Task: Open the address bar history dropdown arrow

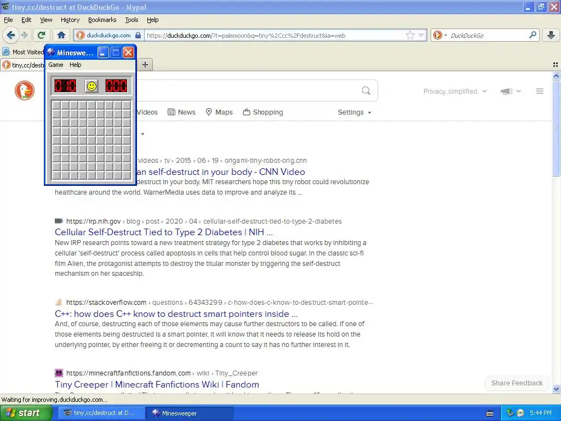Action: [x=421, y=35]
